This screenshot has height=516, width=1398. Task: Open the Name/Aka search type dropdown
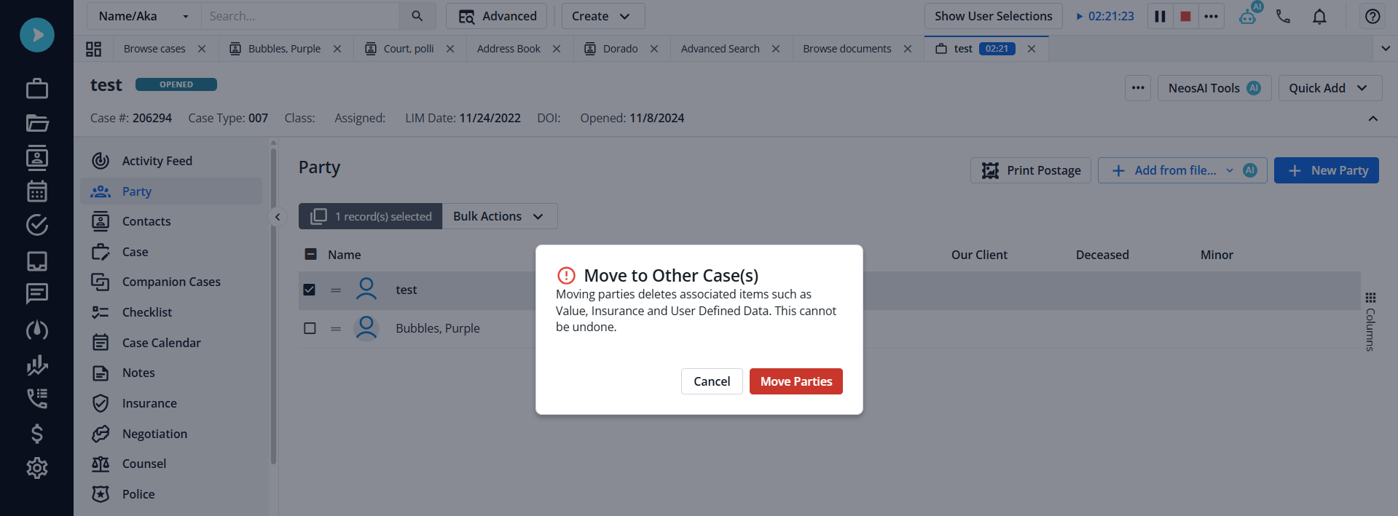(x=144, y=16)
